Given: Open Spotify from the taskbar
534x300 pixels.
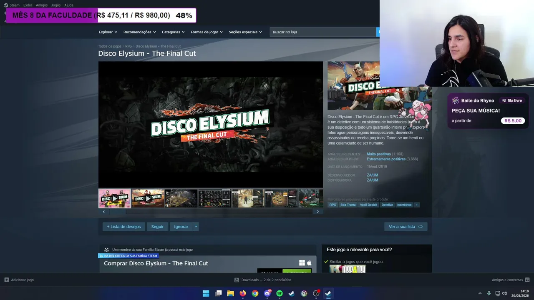Looking at the screenshot, I should click(x=280, y=293).
